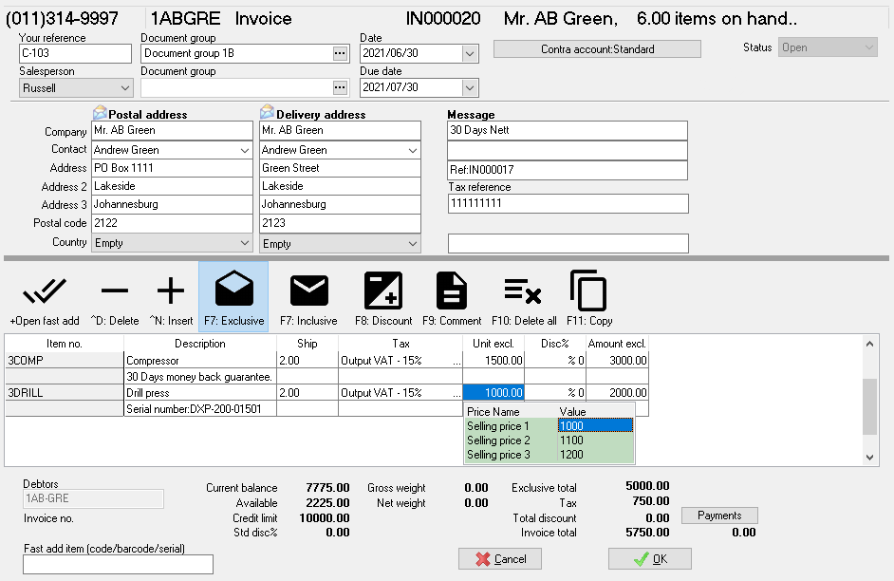Cancel the invoice

tap(500, 558)
